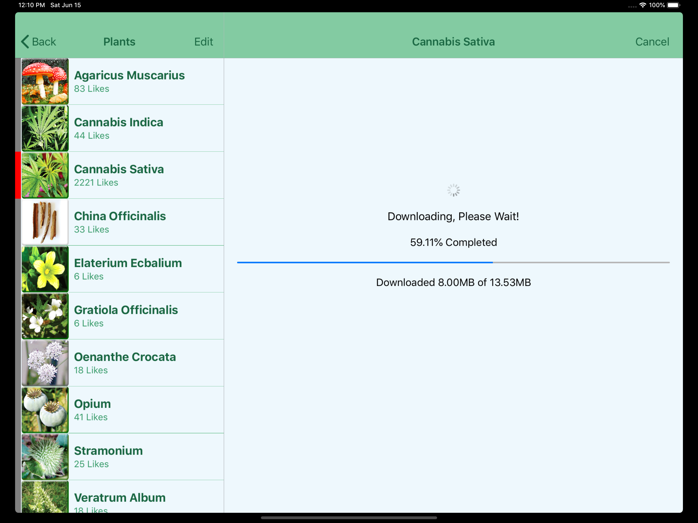
Task: Click the 44 Likes label
Action: pos(91,136)
